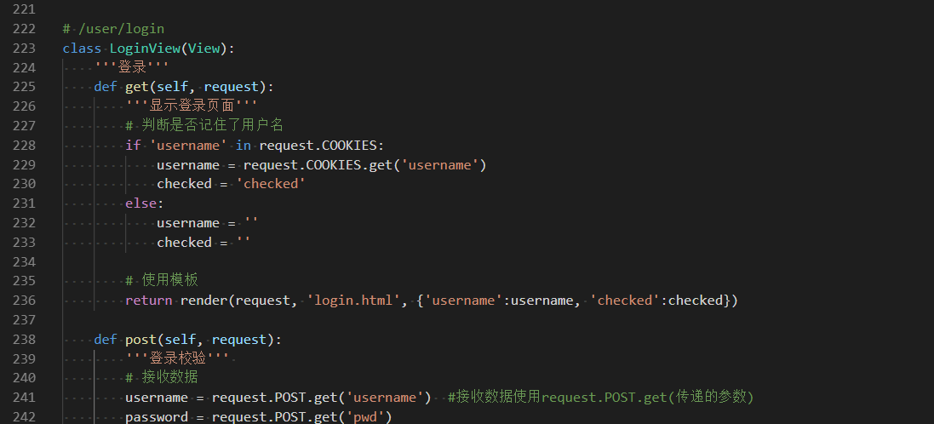The image size is (934, 424).
Task: Click the 'get' method definition name
Action: pyautogui.click(x=136, y=87)
